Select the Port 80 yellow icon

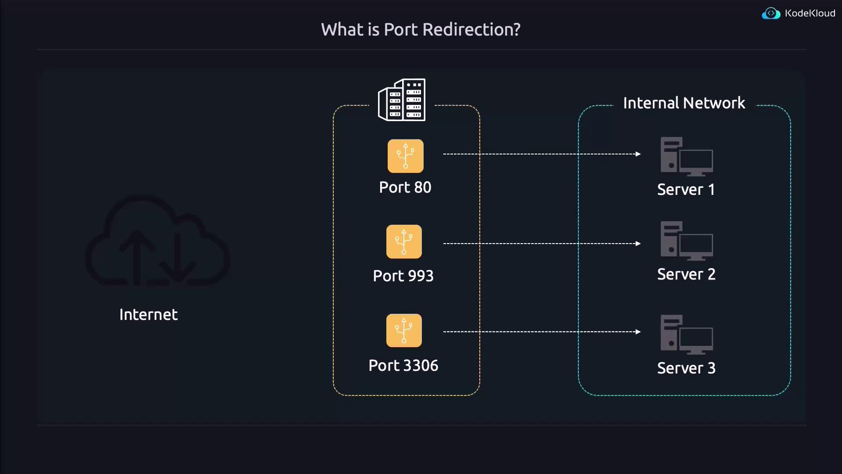tap(406, 156)
